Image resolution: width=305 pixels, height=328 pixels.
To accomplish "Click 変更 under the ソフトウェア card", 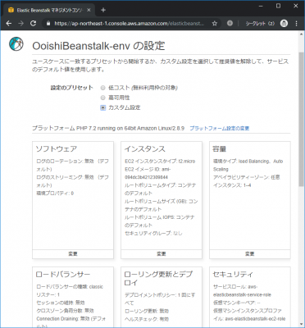I will (x=73, y=254).
